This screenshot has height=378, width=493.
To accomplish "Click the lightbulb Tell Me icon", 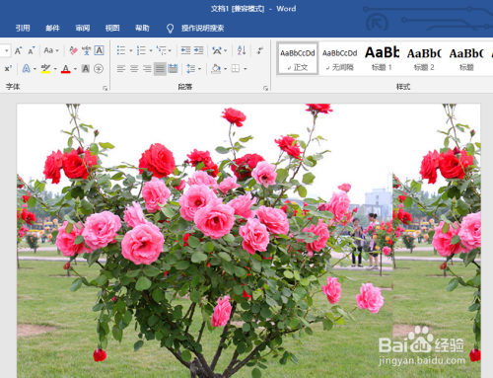I will (x=170, y=29).
